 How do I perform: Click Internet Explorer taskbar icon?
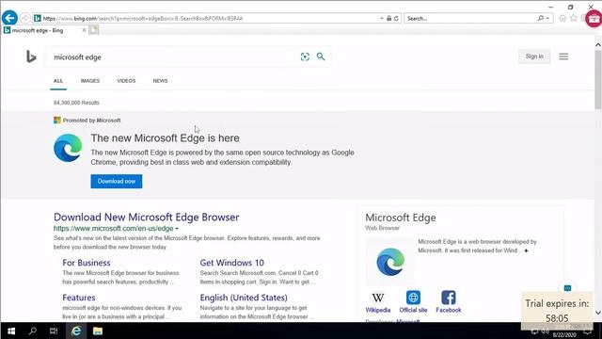click(76, 331)
